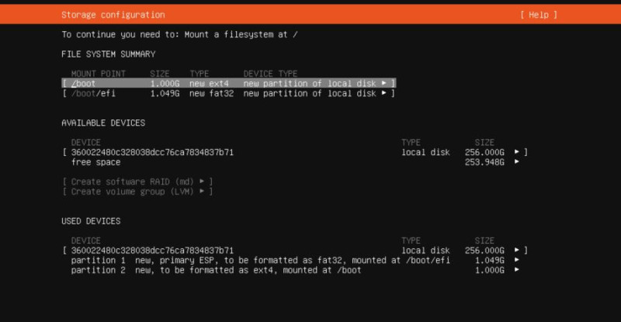The width and height of the screenshot is (621, 322).
Task: Select the /boot mount point row
Action: pos(229,84)
